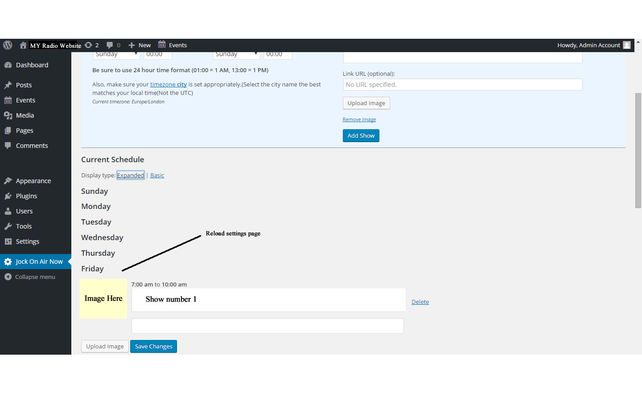Click the Posts pin icon
The height and width of the screenshot is (401, 642).
[8, 85]
